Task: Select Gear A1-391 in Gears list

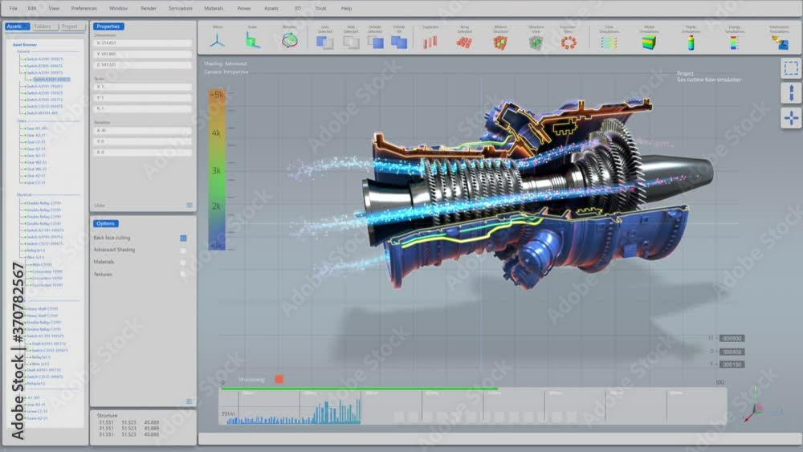Action: pos(37,128)
